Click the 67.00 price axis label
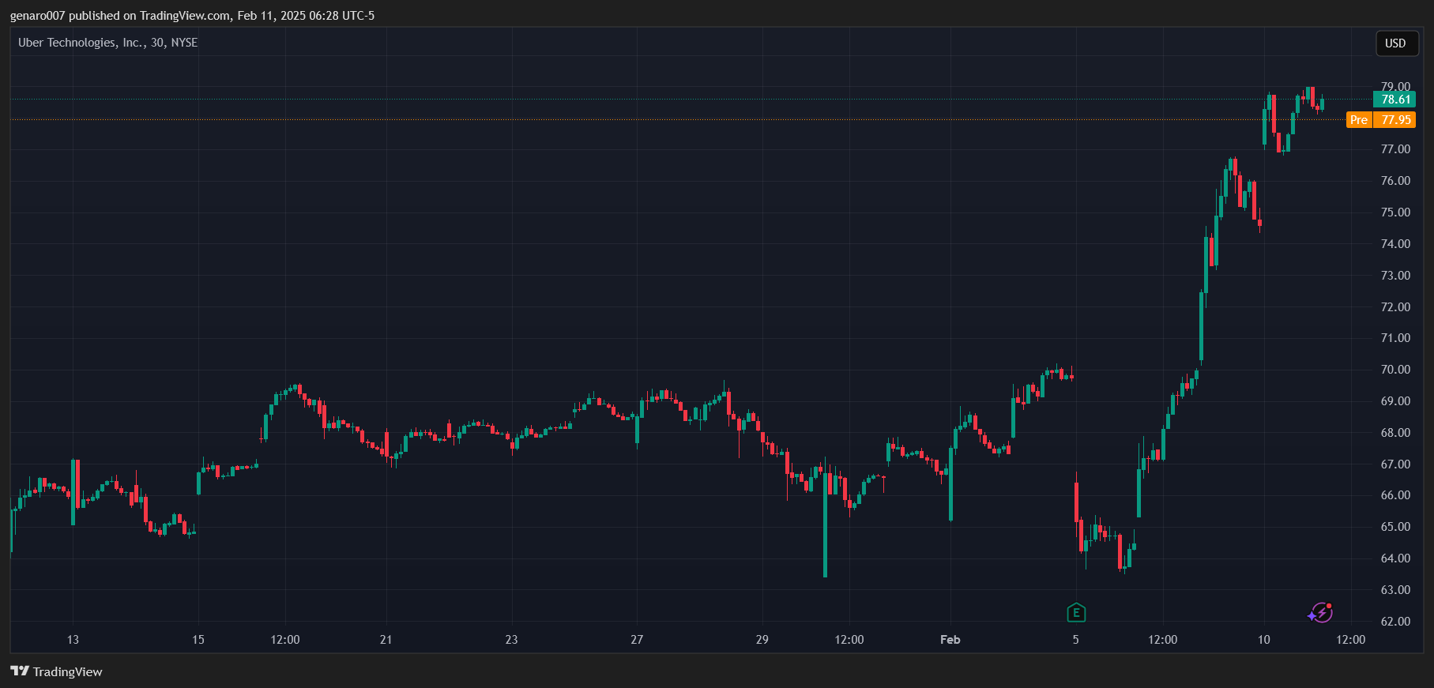The height and width of the screenshot is (688, 1434). [1395, 464]
